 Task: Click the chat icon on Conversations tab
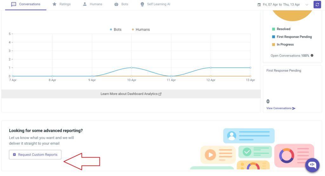tap(14, 4)
